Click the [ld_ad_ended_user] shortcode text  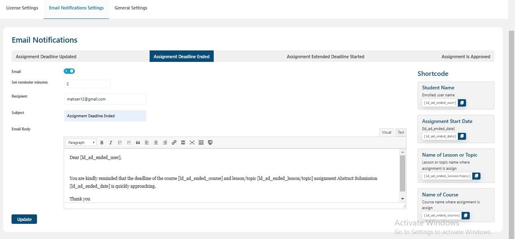pyautogui.click(x=440, y=102)
